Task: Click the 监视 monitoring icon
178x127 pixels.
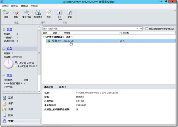Action: point(5,98)
